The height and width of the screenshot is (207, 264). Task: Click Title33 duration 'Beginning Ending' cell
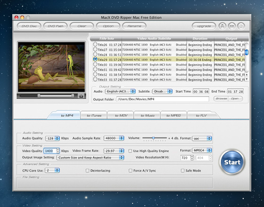pos(200,80)
